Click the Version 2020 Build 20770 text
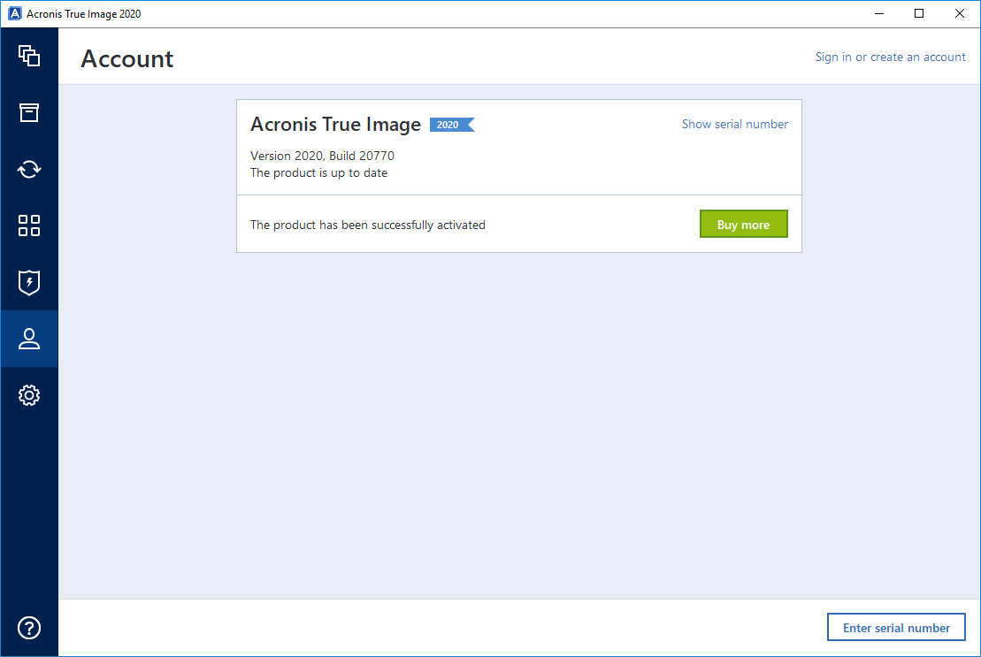 322,156
